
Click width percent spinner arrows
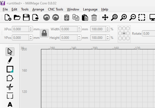pyautogui.click(x=108, y=29)
